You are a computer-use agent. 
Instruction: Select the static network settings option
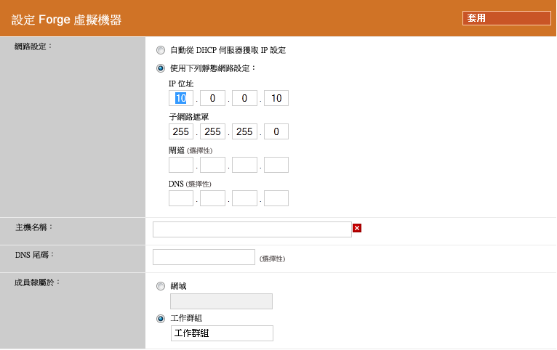161,68
